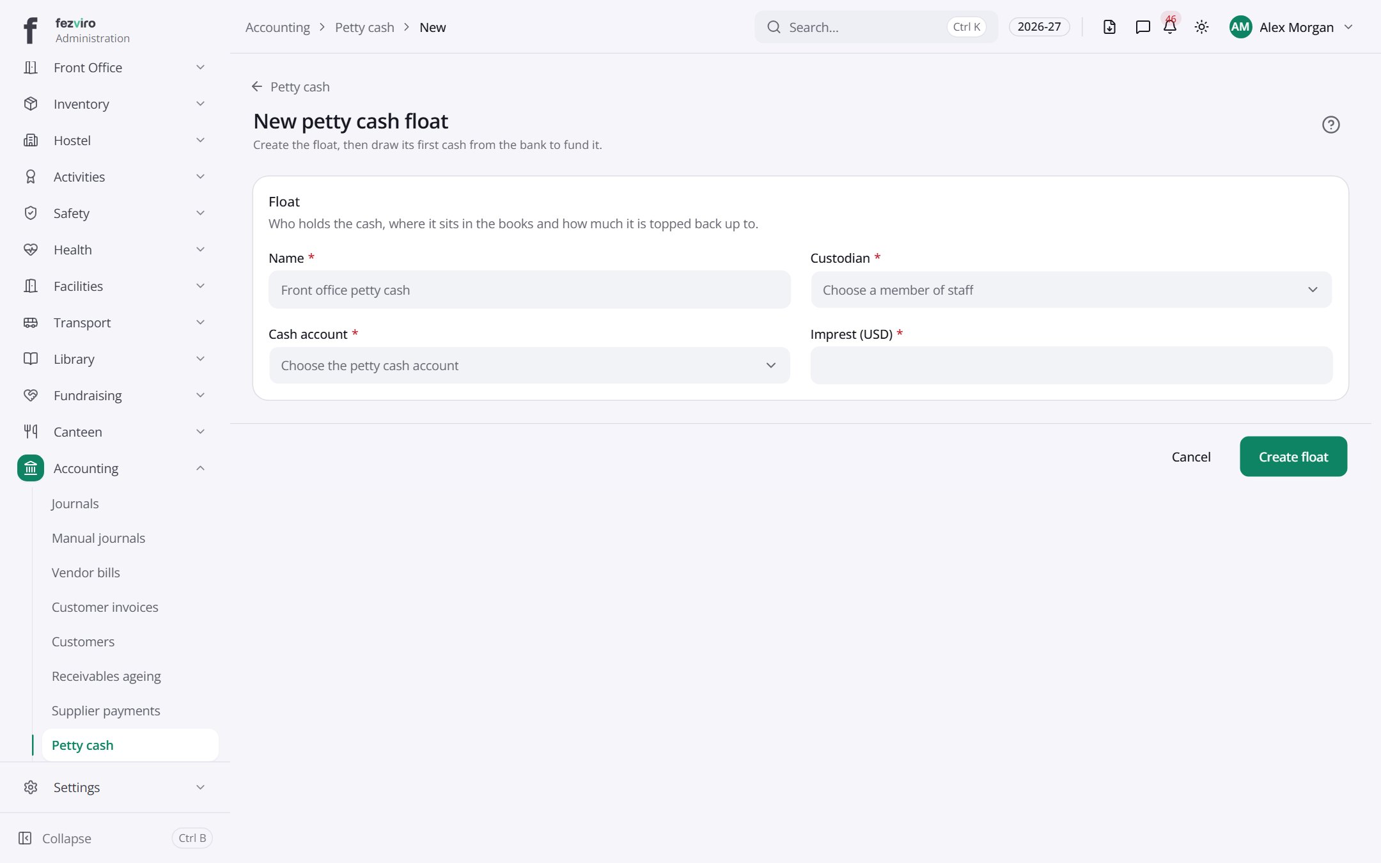The width and height of the screenshot is (1381, 863).
Task: Open the Custodian staff dropdown
Action: point(1071,290)
